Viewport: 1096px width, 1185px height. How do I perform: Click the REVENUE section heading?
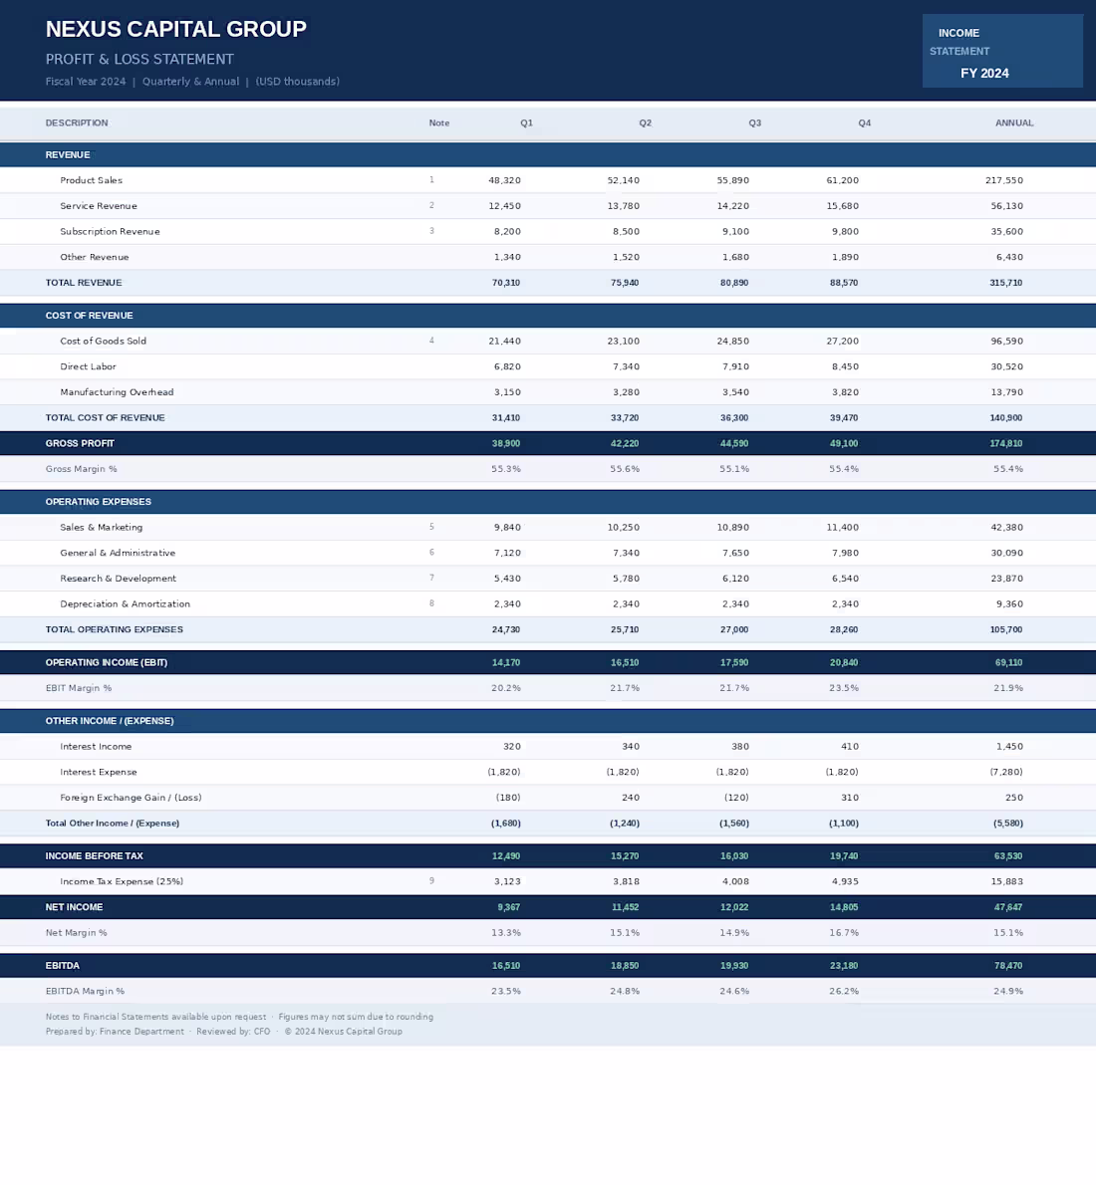68,155
